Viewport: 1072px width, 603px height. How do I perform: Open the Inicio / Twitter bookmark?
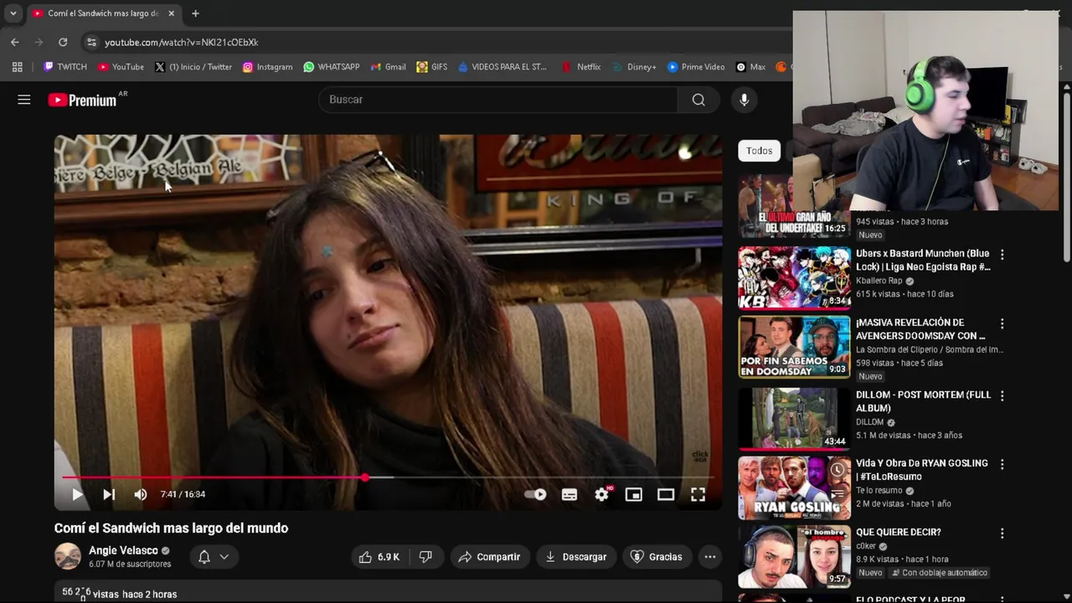tap(193, 67)
